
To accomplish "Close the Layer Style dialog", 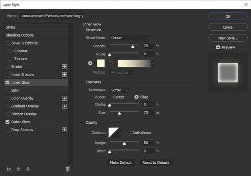I will coord(246,5).
